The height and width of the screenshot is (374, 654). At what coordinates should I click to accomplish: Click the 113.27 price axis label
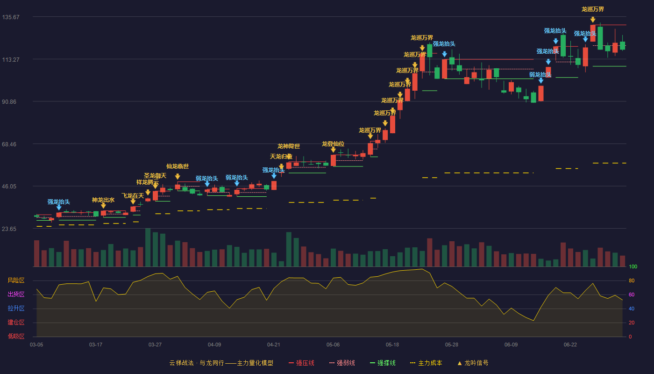11,60
